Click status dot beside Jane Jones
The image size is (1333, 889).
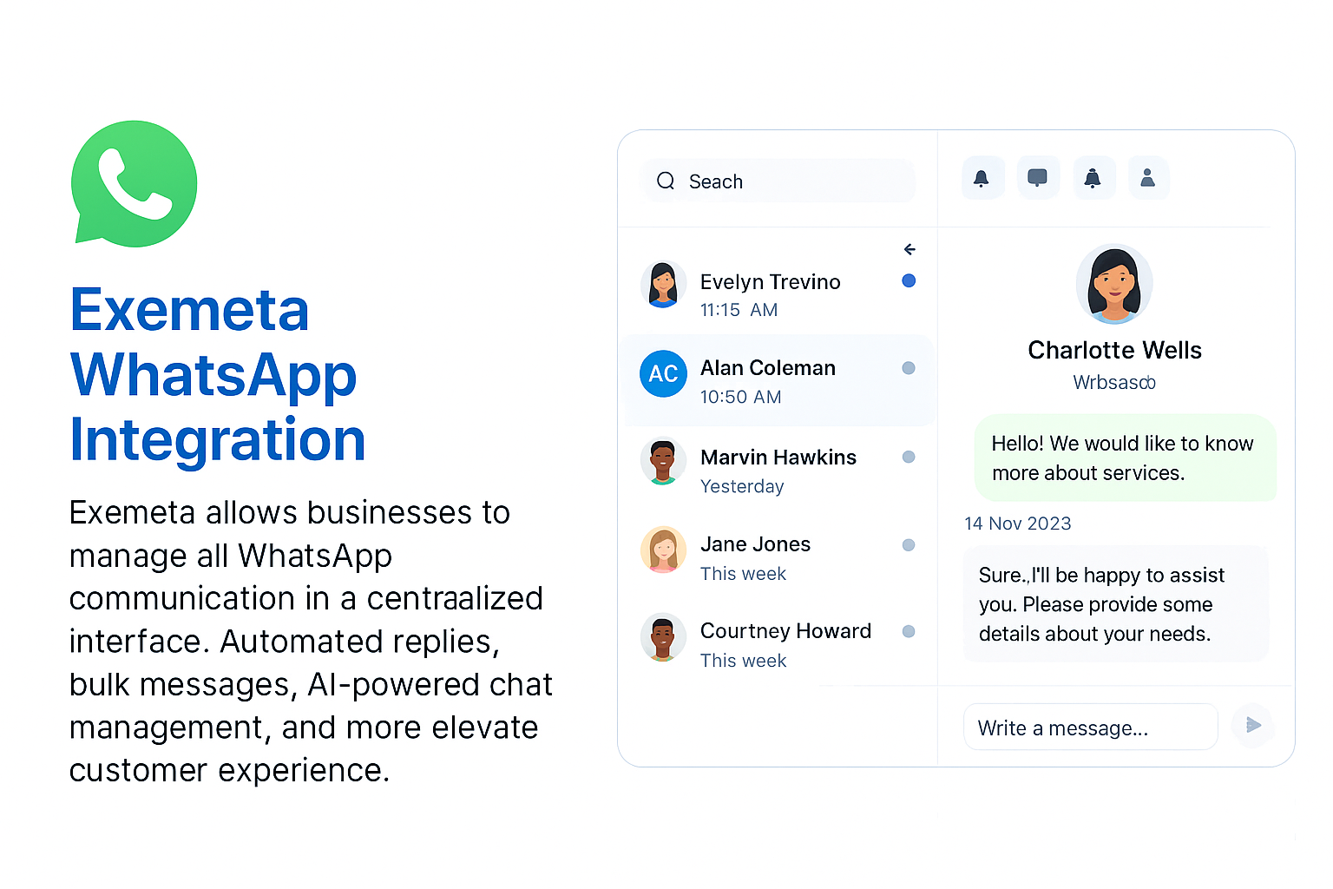pos(909,545)
